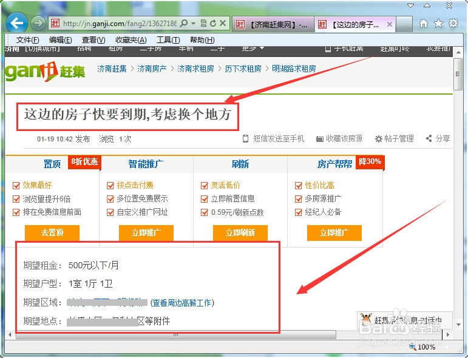Toggle the 灵活低价 checkbox

(205, 186)
